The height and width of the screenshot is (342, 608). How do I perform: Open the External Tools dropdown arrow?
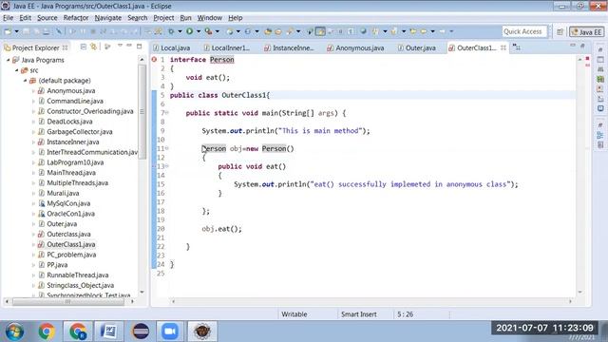[x=218, y=31]
